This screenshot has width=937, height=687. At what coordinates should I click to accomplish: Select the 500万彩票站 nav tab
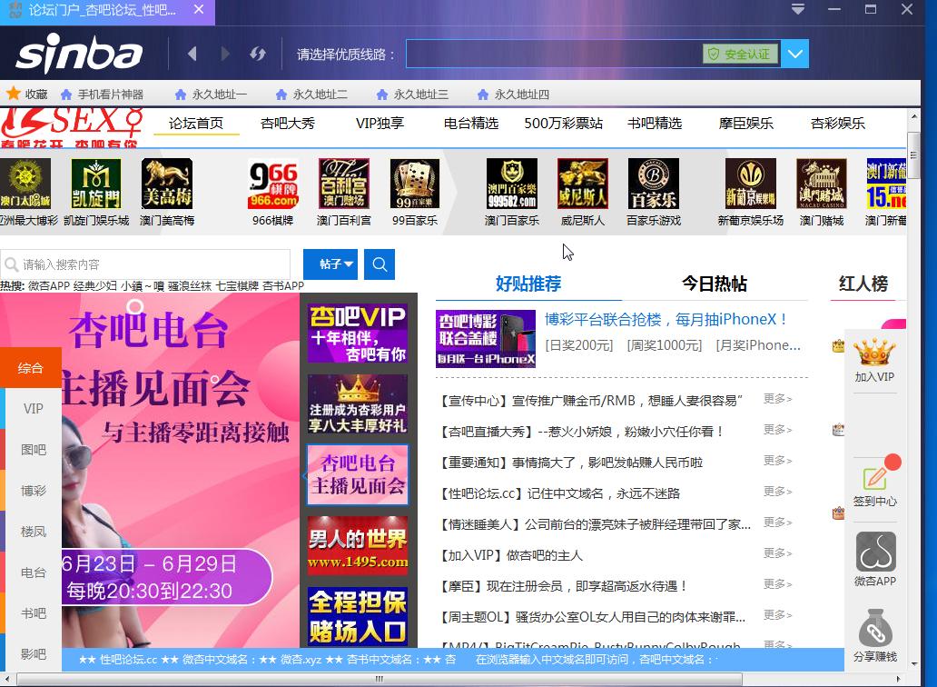[x=564, y=124]
